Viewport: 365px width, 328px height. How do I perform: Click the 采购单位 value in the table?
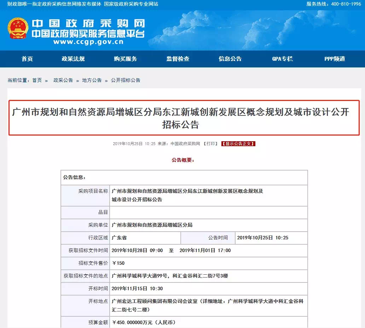(152, 225)
